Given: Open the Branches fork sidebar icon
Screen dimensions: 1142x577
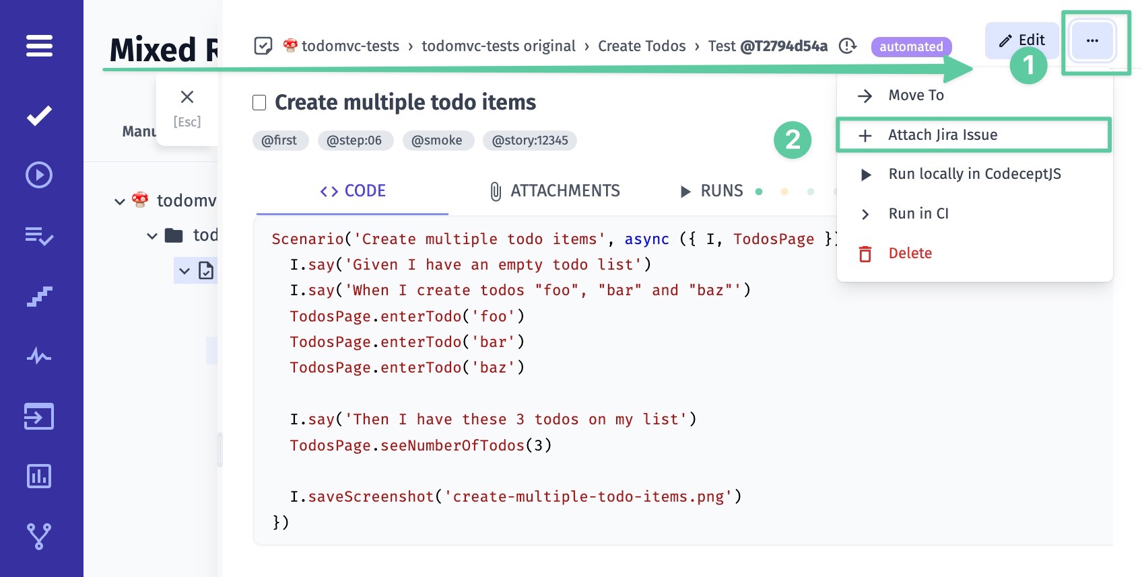Looking at the screenshot, I should coord(39,536).
